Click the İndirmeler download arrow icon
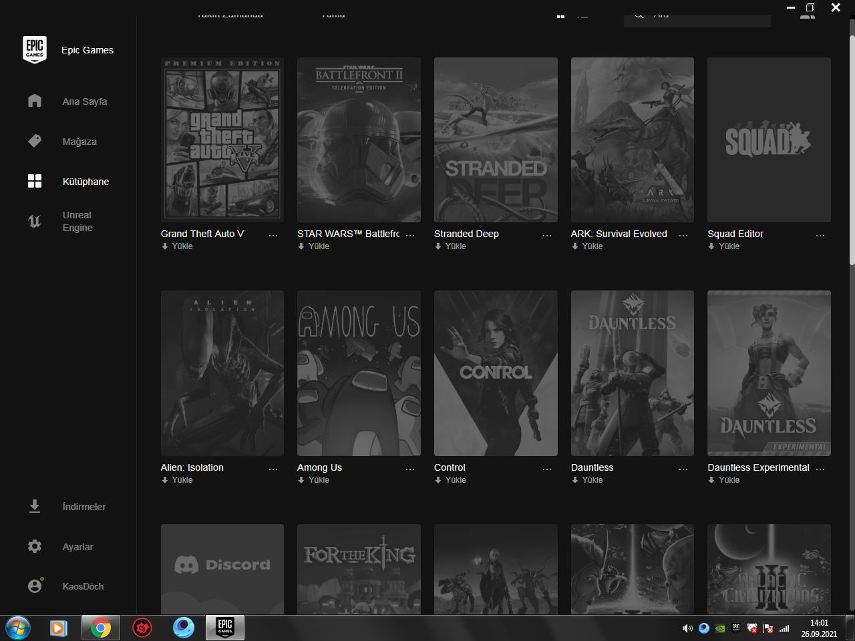Image resolution: width=855 pixels, height=641 pixels. point(35,506)
